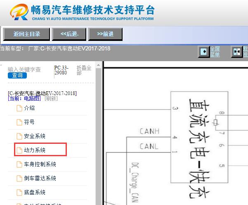Click the 全屏菜单 fullscreen icon
The height and width of the screenshot is (205, 248).
[204, 52]
